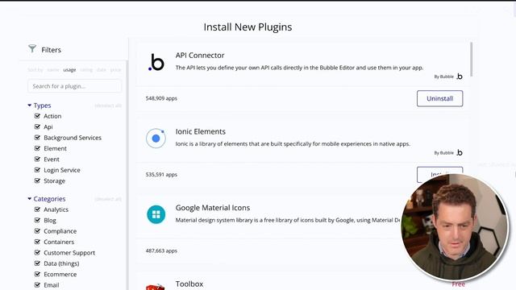Uncheck the Data (things) category filter
Image resolution: width=516 pixels, height=290 pixels.
click(37, 263)
